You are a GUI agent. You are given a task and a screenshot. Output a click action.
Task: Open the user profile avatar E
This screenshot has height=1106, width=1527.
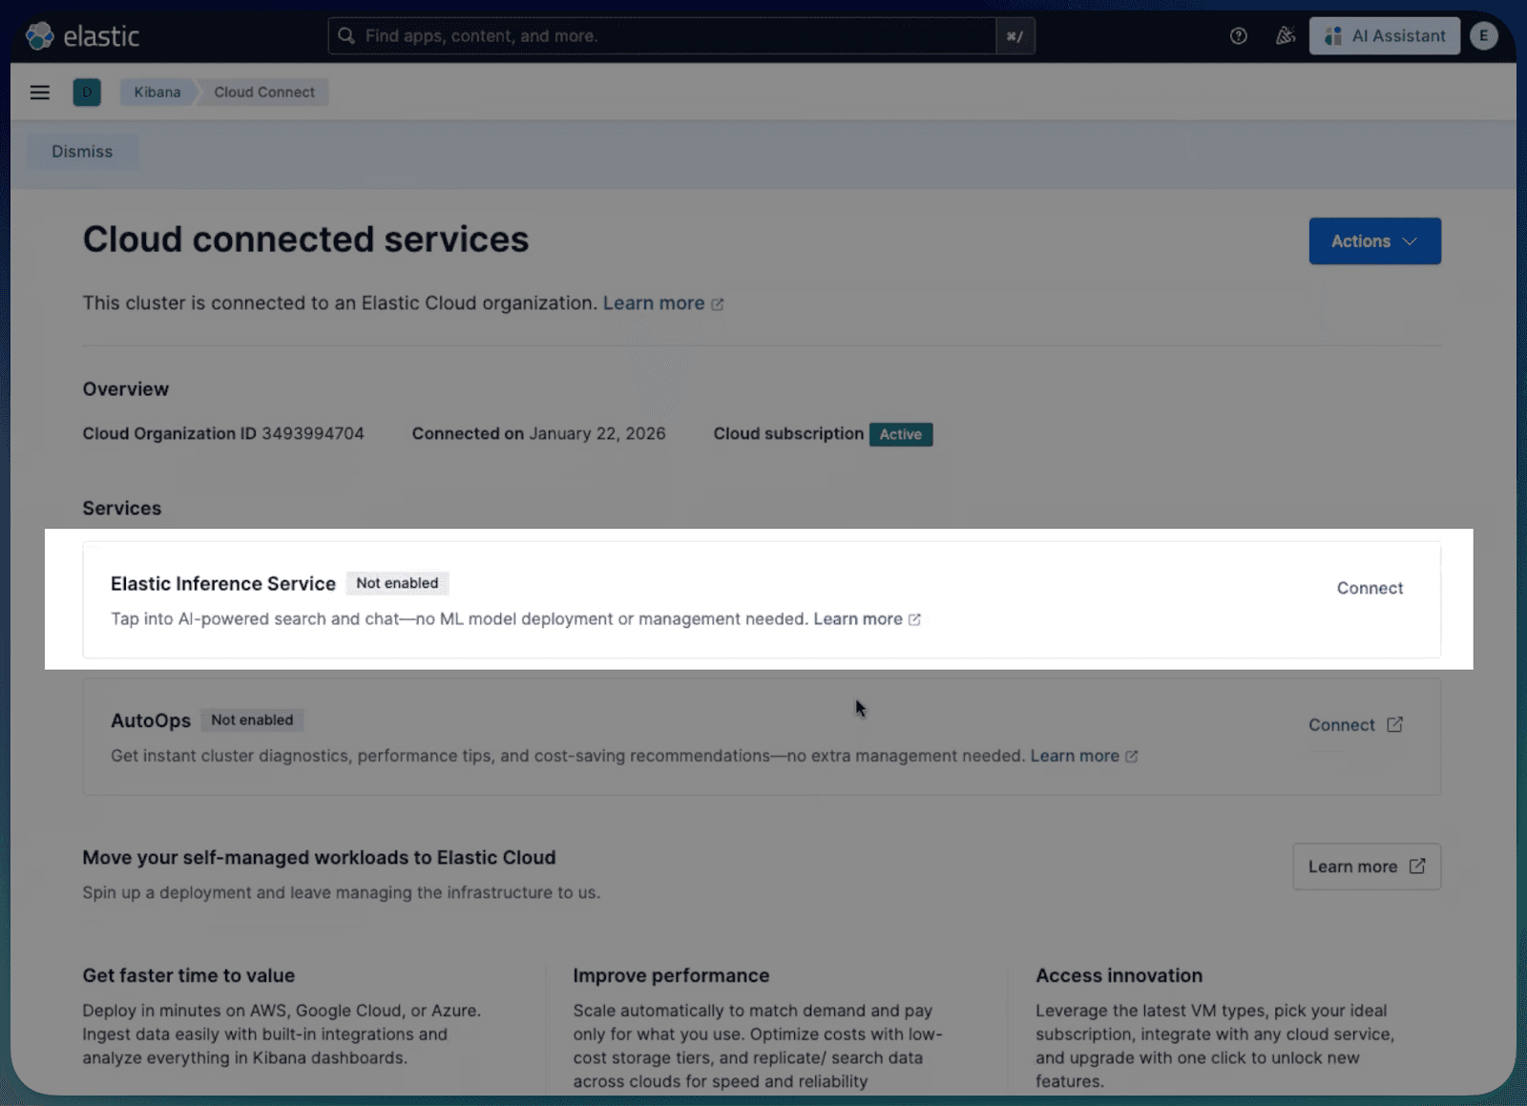[1484, 35]
